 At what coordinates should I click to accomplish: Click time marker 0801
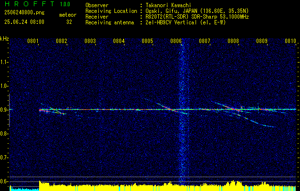click(x=33, y=41)
